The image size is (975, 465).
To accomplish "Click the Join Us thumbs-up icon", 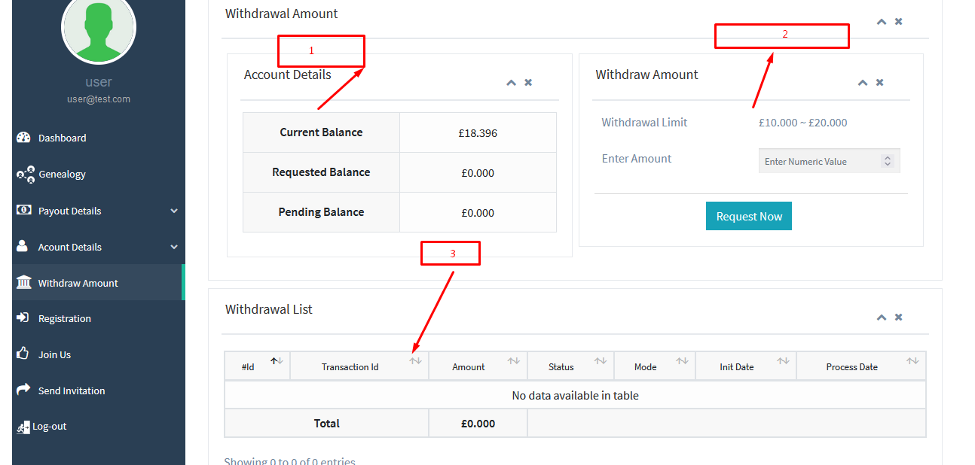I will pos(23,354).
